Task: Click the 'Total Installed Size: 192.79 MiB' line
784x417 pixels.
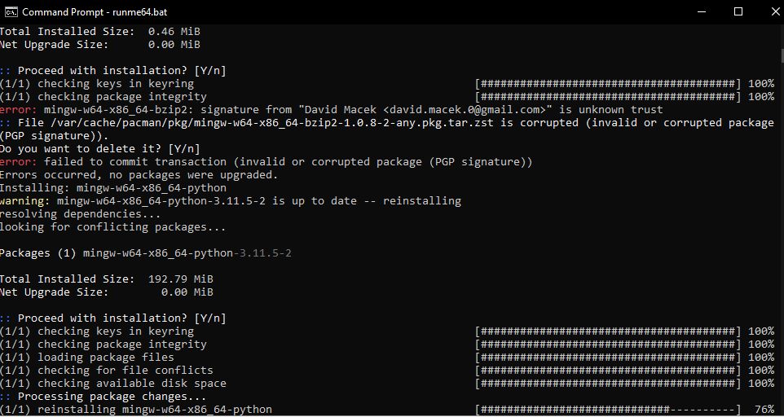Action: [x=107, y=279]
